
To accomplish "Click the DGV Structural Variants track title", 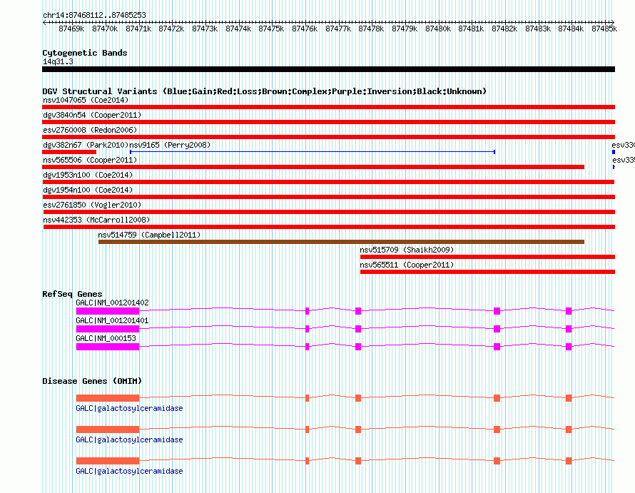I will click(264, 91).
